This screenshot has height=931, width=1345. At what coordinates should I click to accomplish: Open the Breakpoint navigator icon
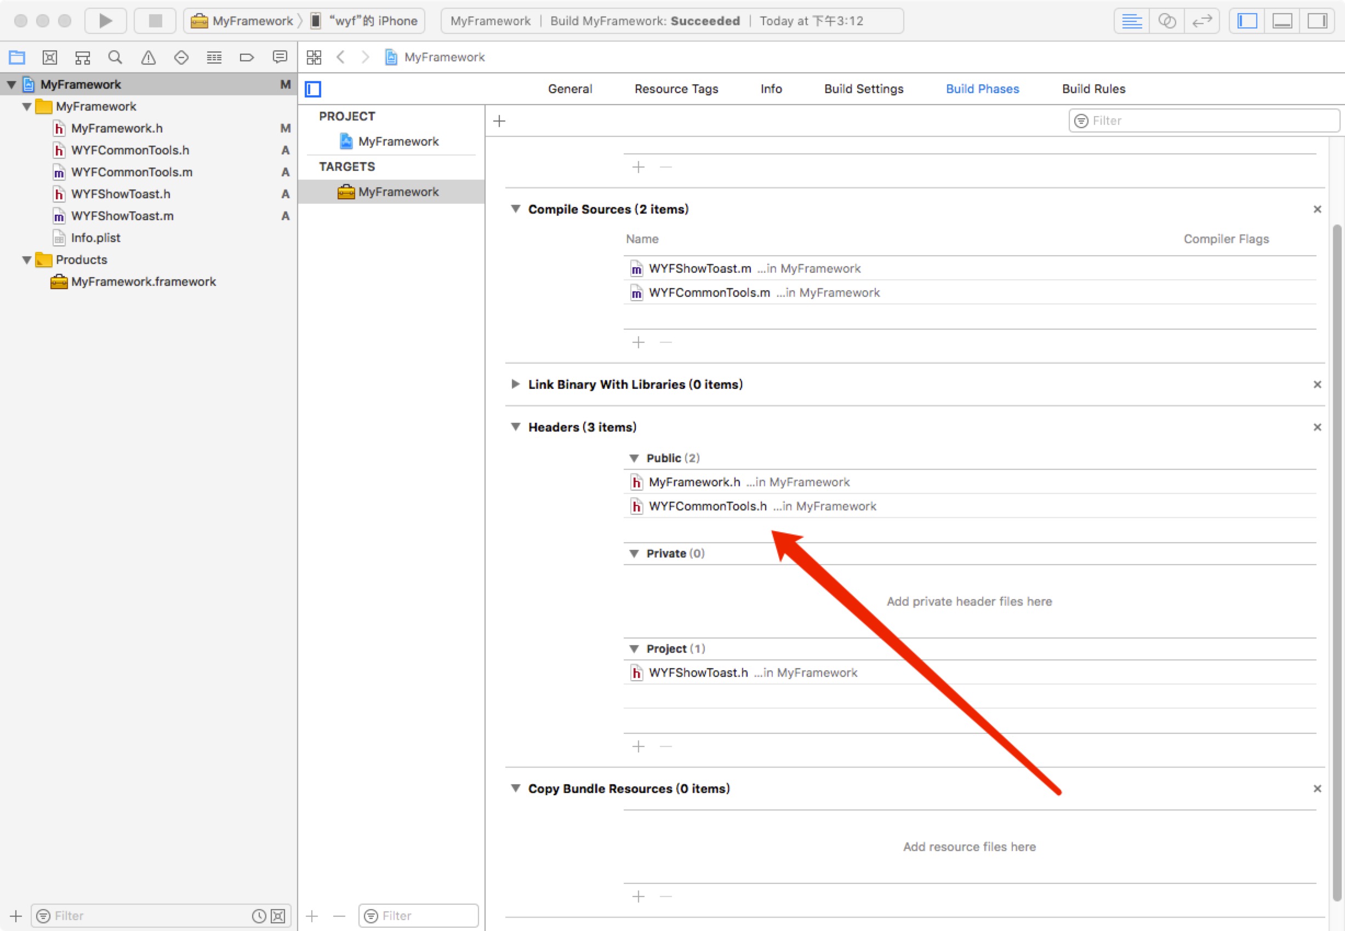point(247,57)
